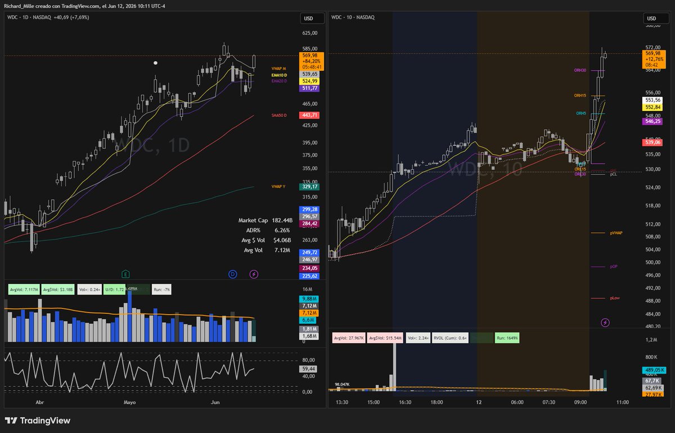Screen dimensions: 675x433
Task: Click the earnings E icon on daily chart
Action: coord(126,274)
